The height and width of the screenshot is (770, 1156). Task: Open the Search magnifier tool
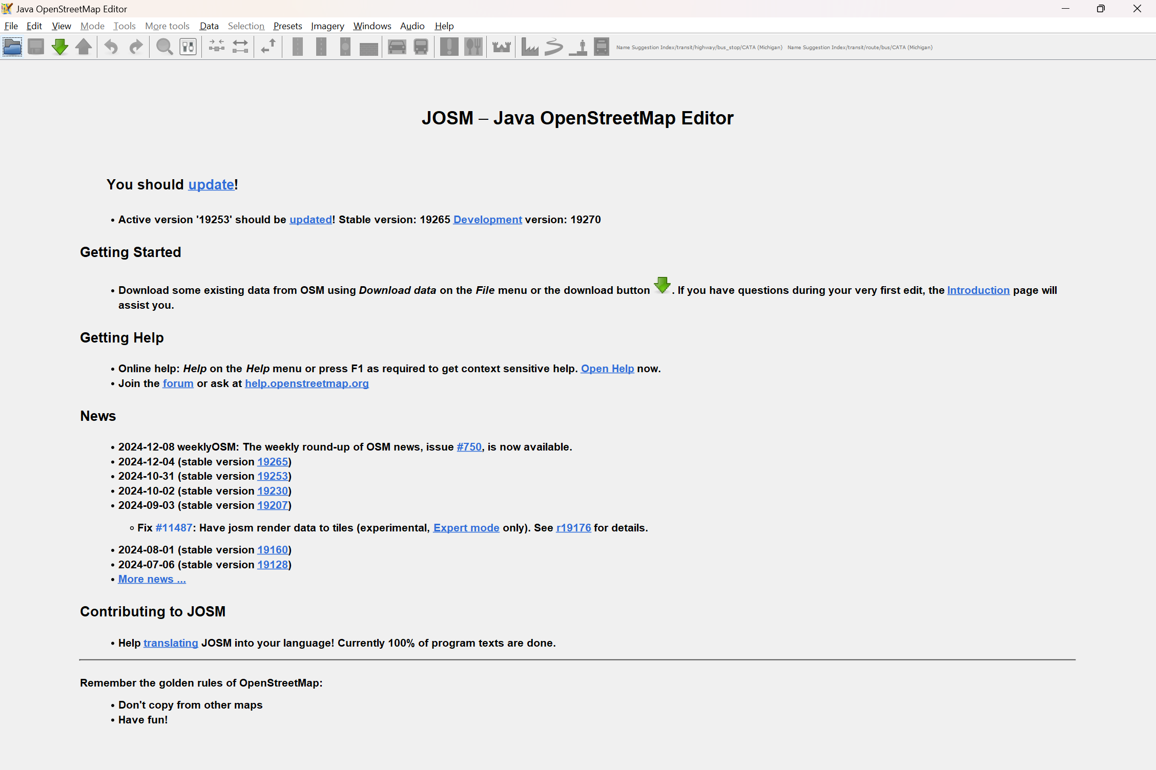coord(164,47)
